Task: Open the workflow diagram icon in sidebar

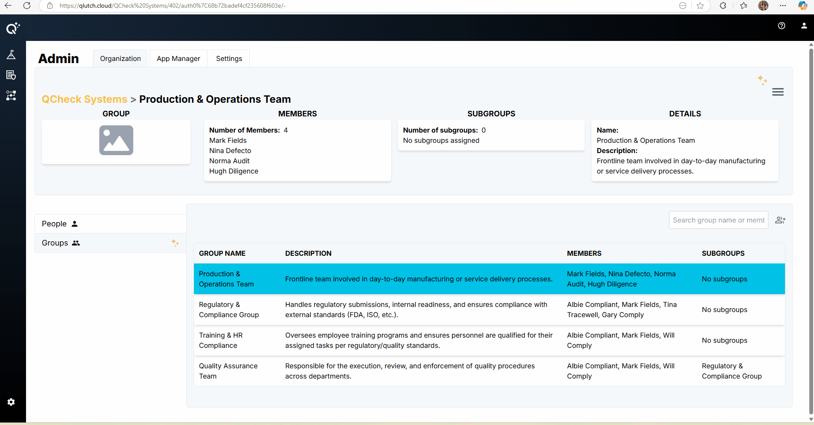Action: coord(11,95)
